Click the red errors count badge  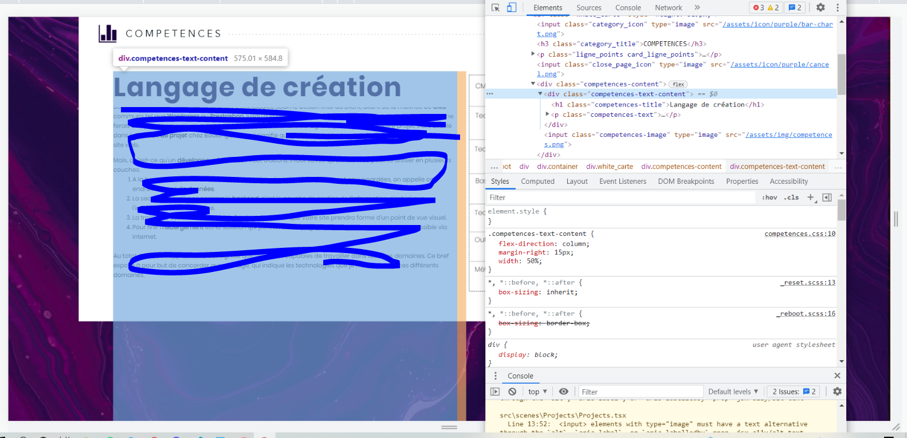point(759,7)
